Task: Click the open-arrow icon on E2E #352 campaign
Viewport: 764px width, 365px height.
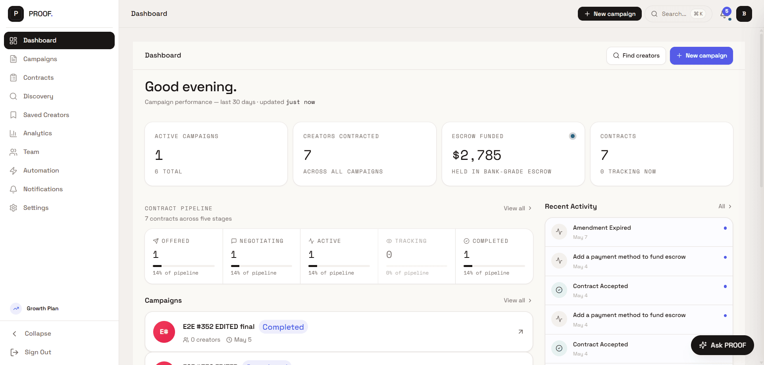Action: coord(520,332)
